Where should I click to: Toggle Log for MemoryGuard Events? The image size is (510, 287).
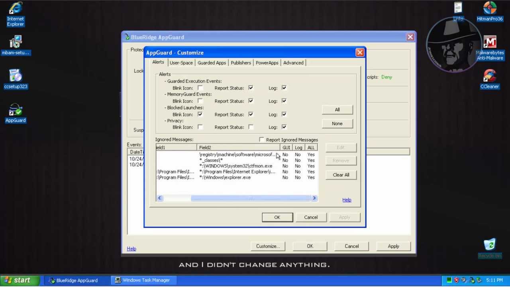click(284, 101)
